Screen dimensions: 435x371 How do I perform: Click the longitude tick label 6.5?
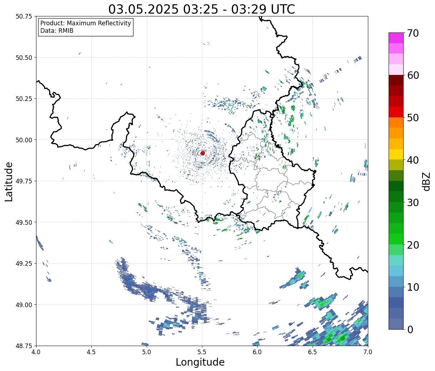click(x=313, y=352)
